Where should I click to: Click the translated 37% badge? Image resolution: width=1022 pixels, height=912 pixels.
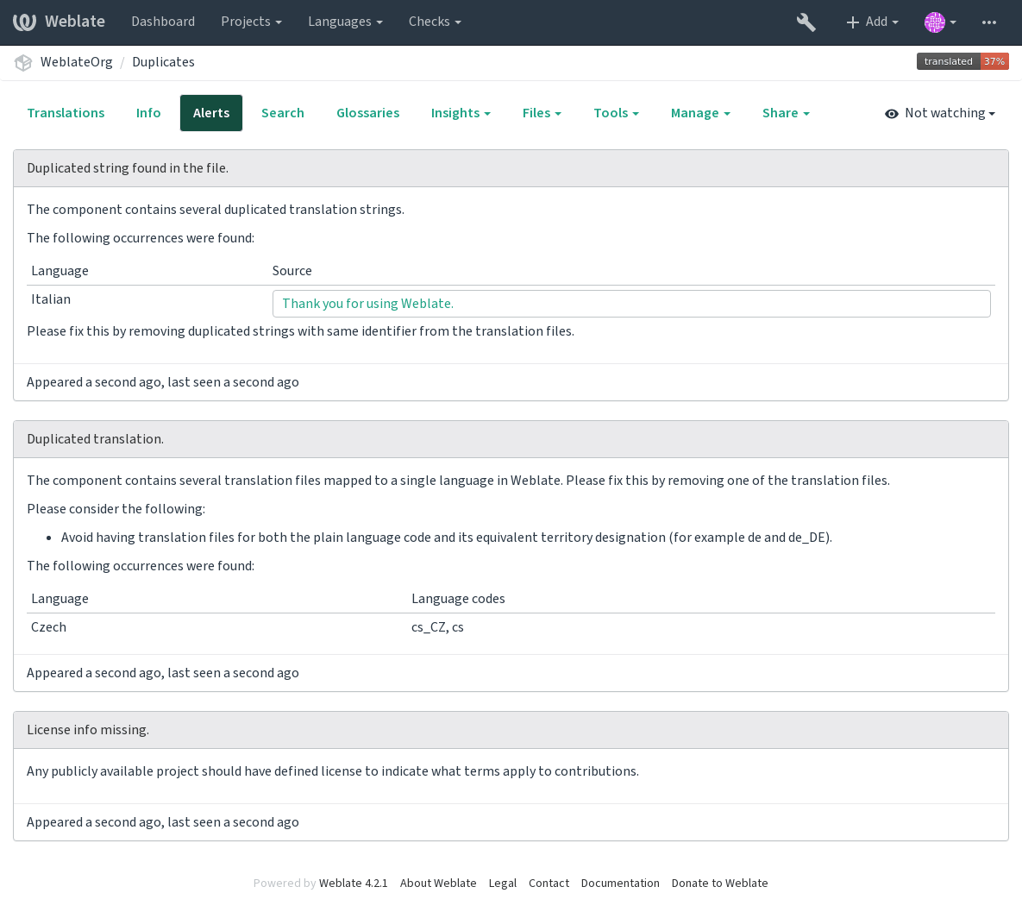(x=962, y=61)
